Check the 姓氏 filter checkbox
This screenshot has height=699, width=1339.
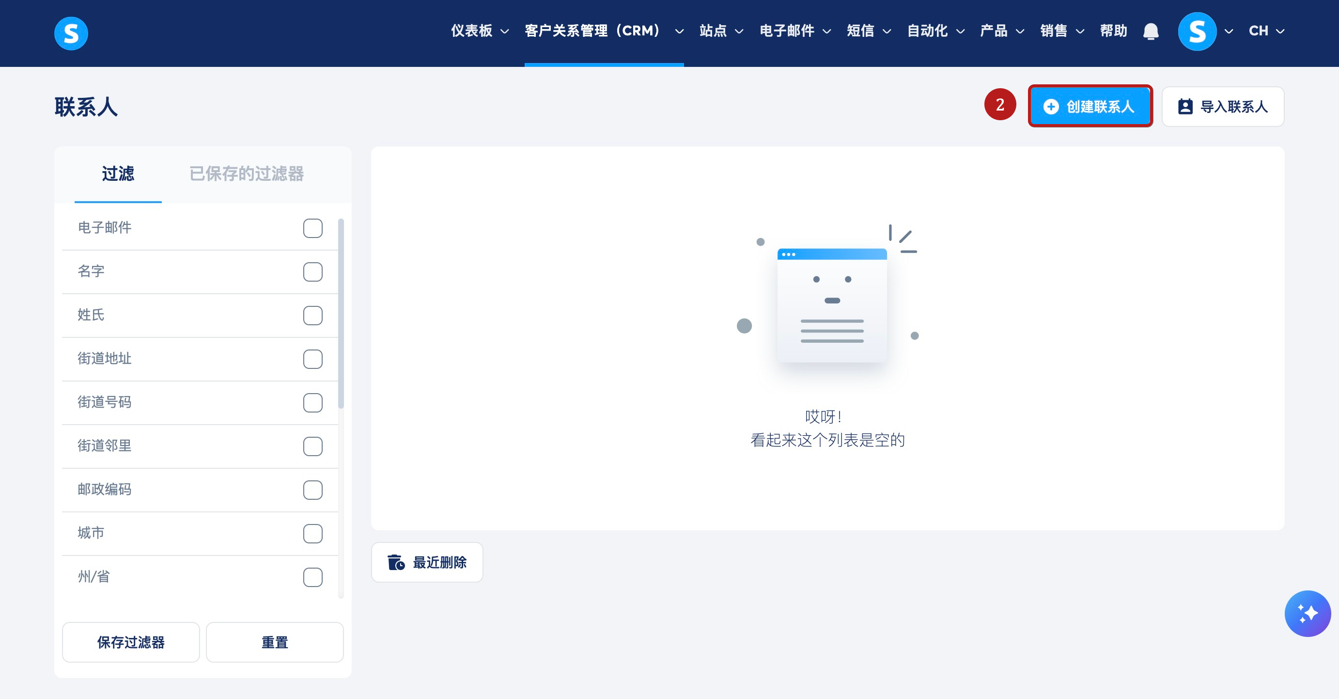click(312, 315)
